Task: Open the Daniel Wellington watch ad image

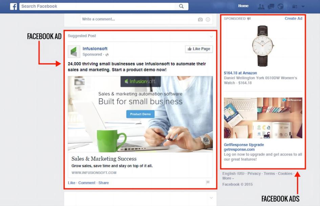Action: [263, 46]
